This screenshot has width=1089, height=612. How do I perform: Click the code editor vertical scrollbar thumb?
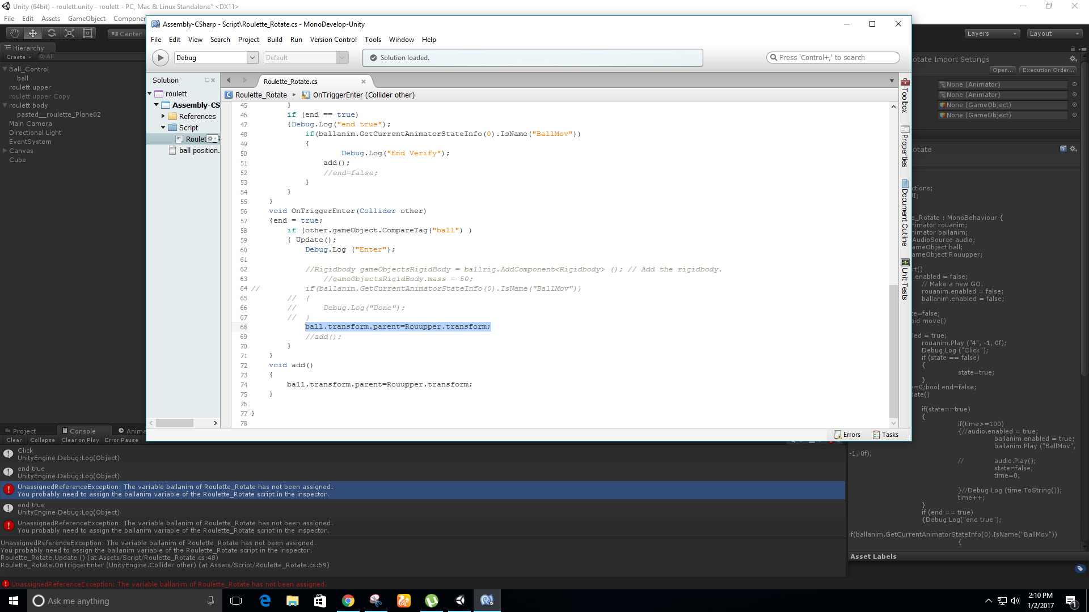coord(894,351)
